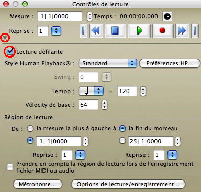Open the Style Human Playback Standard dropdown
Viewport: 201px width, 192px height.
pos(108,63)
